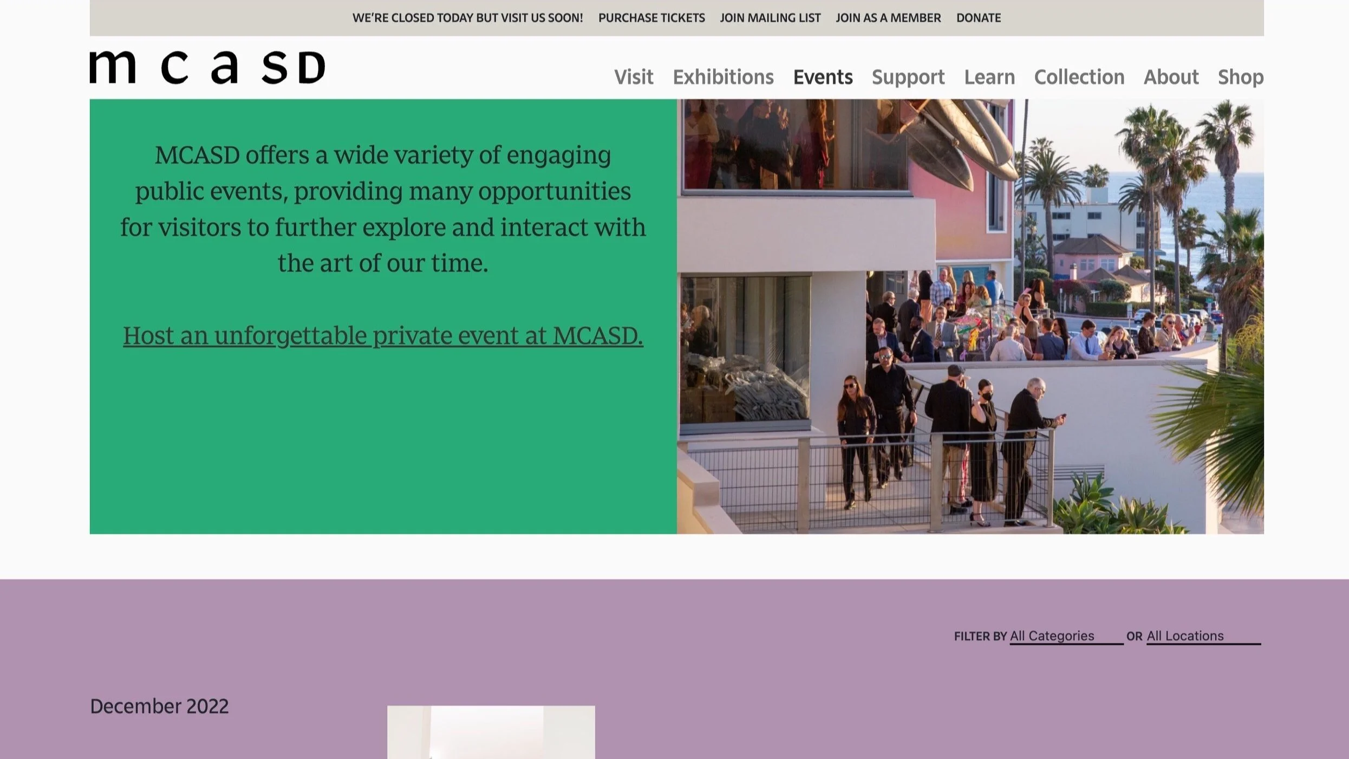
Task: Join Mailing List link
Action: click(x=770, y=18)
